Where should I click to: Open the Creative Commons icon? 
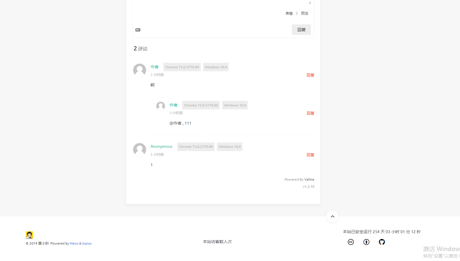tap(351, 242)
